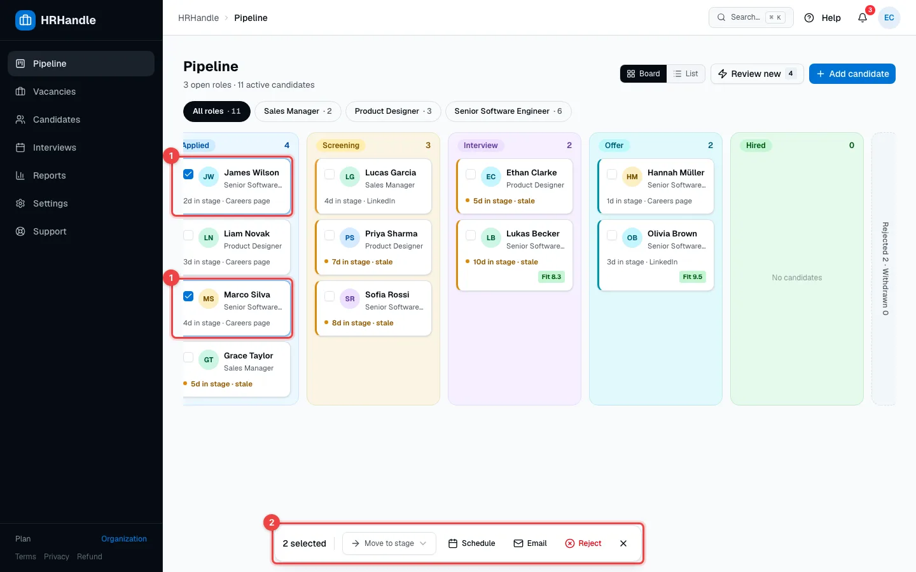The height and width of the screenshot is (572, 916).
Task: Tick the checkbox on Ethan Clarke's card
Action: [471, 174]
